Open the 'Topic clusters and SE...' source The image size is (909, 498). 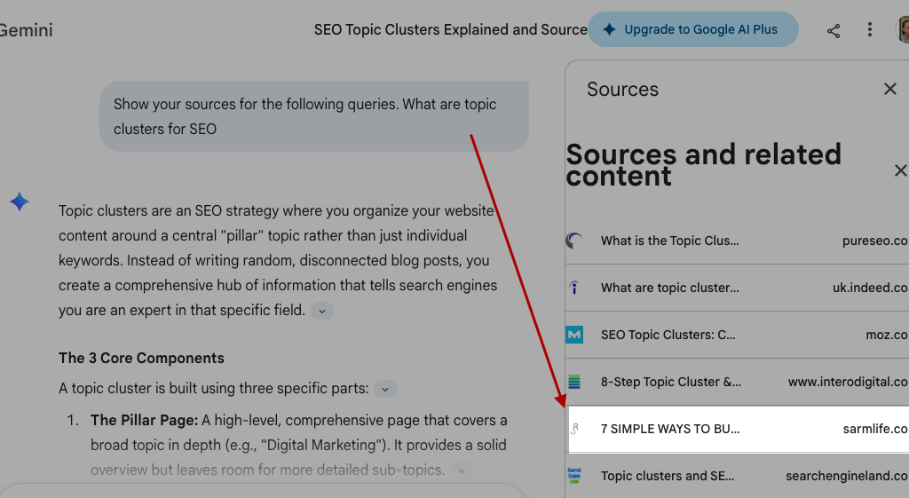pyautogui.click(x=668, y=476)
